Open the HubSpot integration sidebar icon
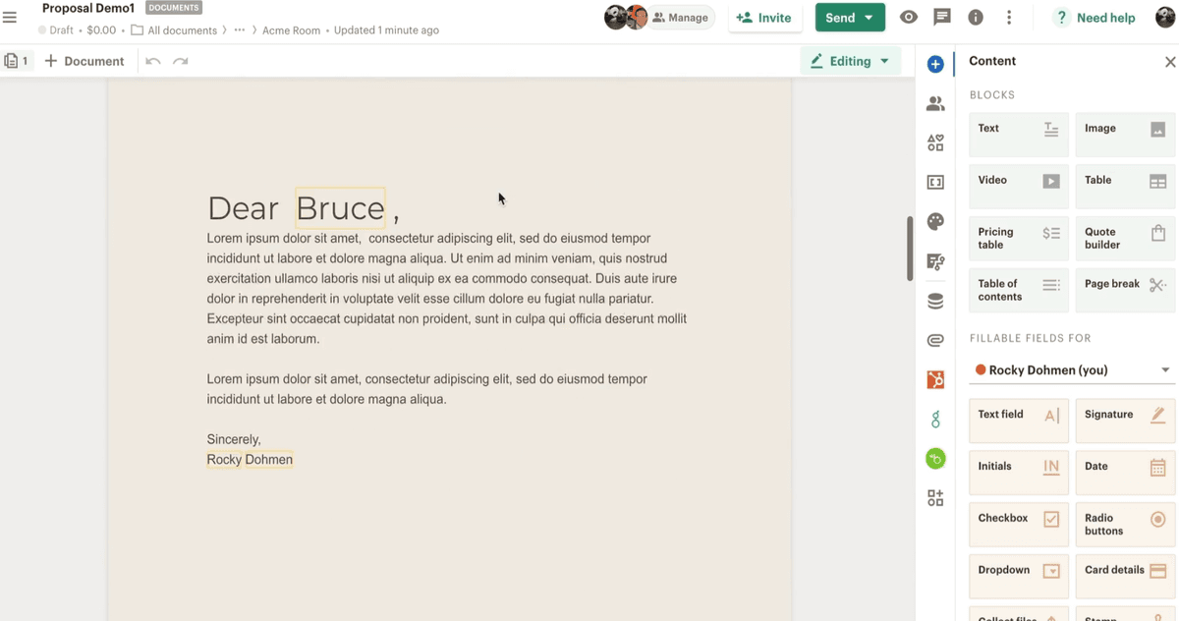The height and width of the screenshot is (621, 1179). (x=935, y=379)
